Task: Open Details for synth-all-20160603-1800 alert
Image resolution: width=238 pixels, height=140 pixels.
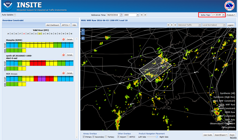Action: (x=70, y=55)
